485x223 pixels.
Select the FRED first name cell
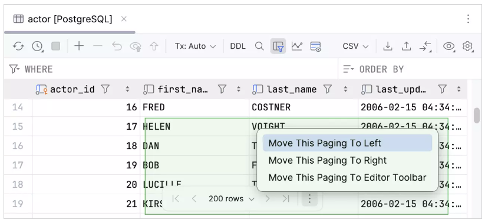194,107
